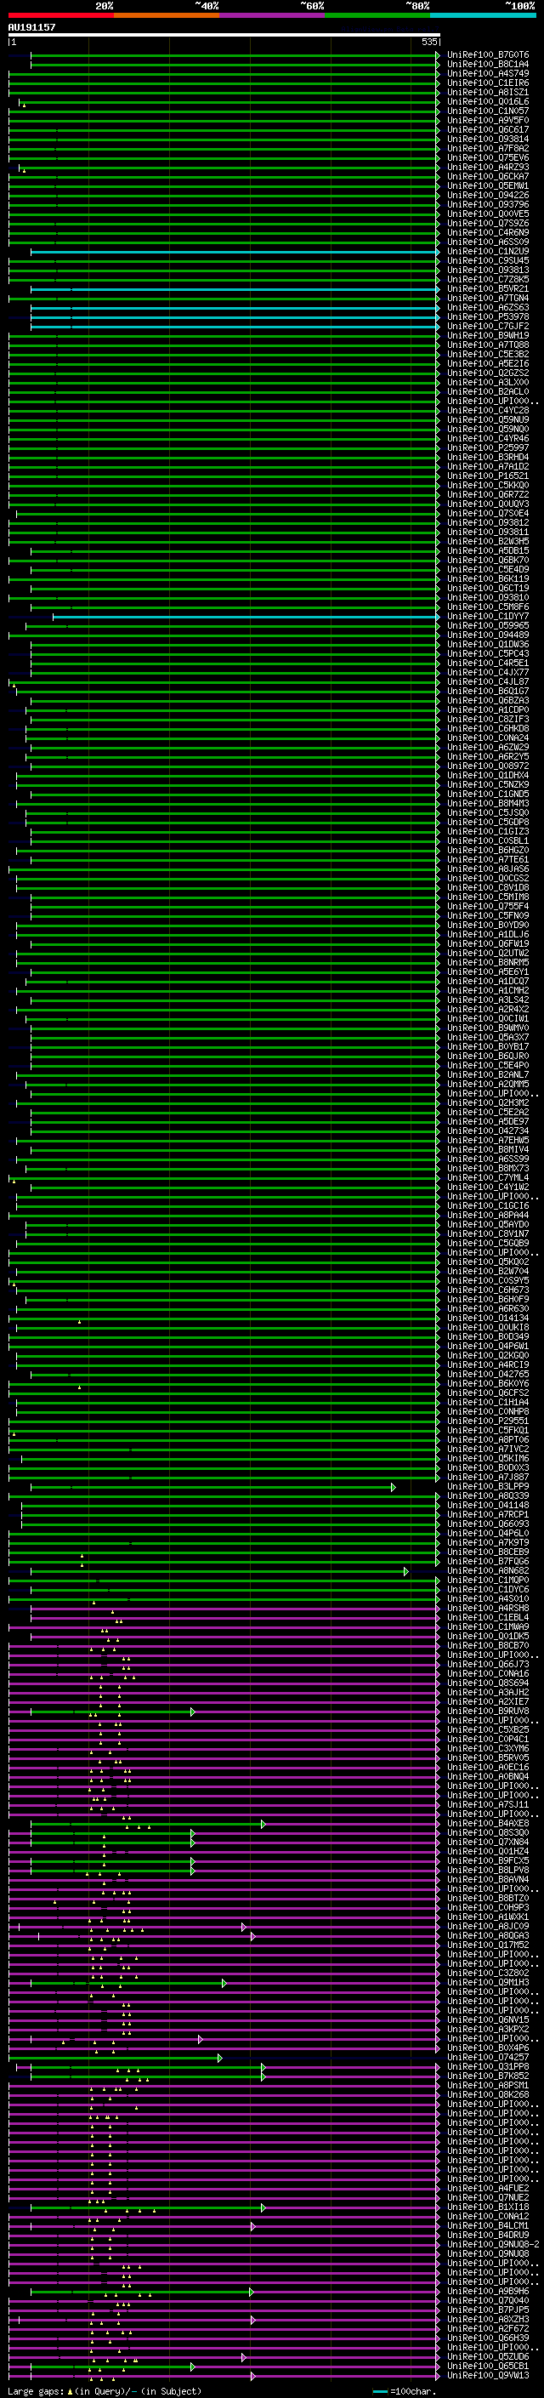Select label UniRef100_A7F8A2
The width and height of the screenshot is (544, 2398).
click(x=487, y=148)
